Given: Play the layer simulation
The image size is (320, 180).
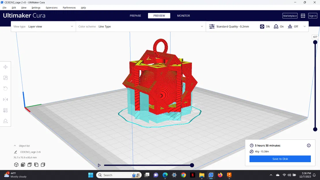Looking at the screenshot, I should (99, 165).
